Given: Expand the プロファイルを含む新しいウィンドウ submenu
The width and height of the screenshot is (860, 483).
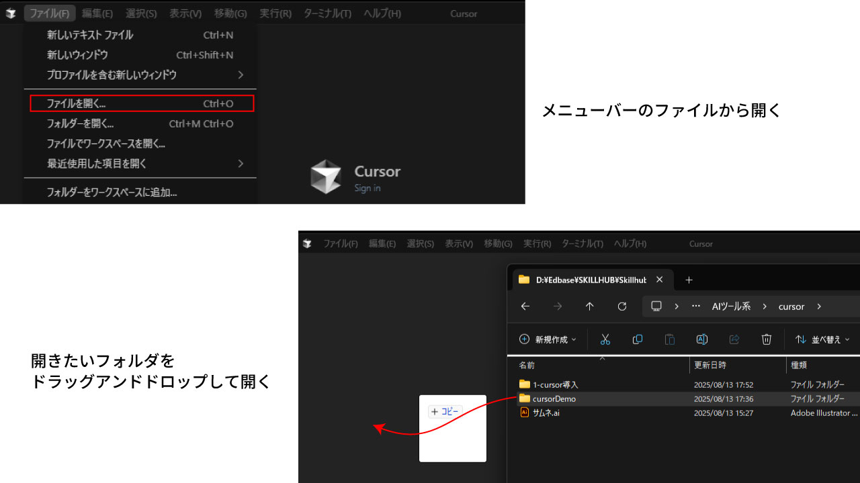Looking at the screenshot, I should point(140,75).
